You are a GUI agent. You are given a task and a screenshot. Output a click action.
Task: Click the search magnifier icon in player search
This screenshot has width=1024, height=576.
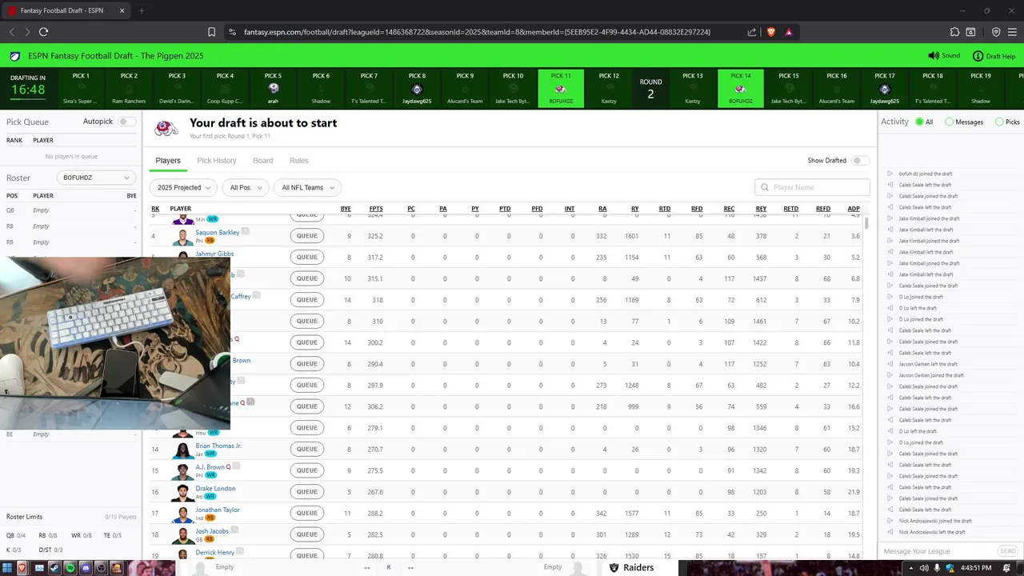coord(765,187)
